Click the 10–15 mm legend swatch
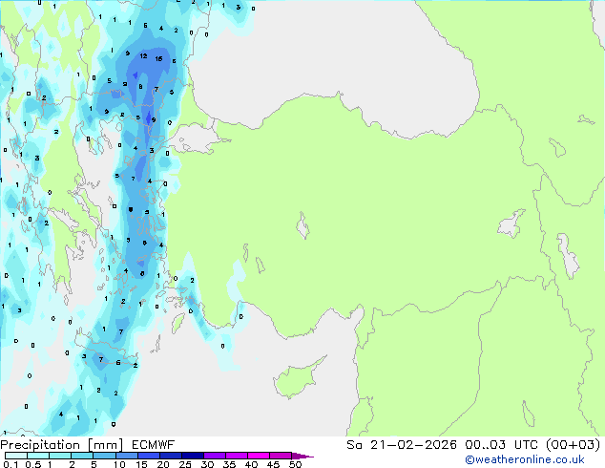605x468 pixels. (126, 456)
